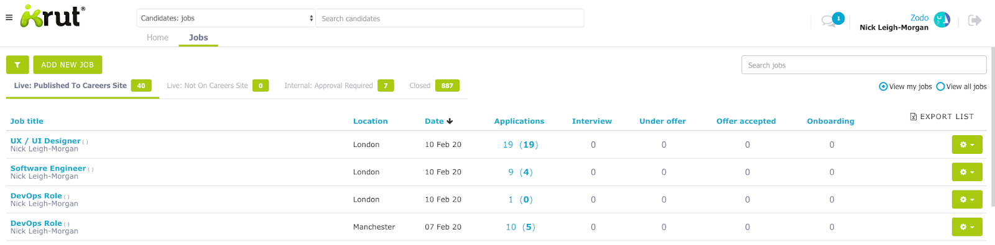Screen dimensions: 995x245
Task: Click the logout arrow icon
Action: tap(974, 20)
